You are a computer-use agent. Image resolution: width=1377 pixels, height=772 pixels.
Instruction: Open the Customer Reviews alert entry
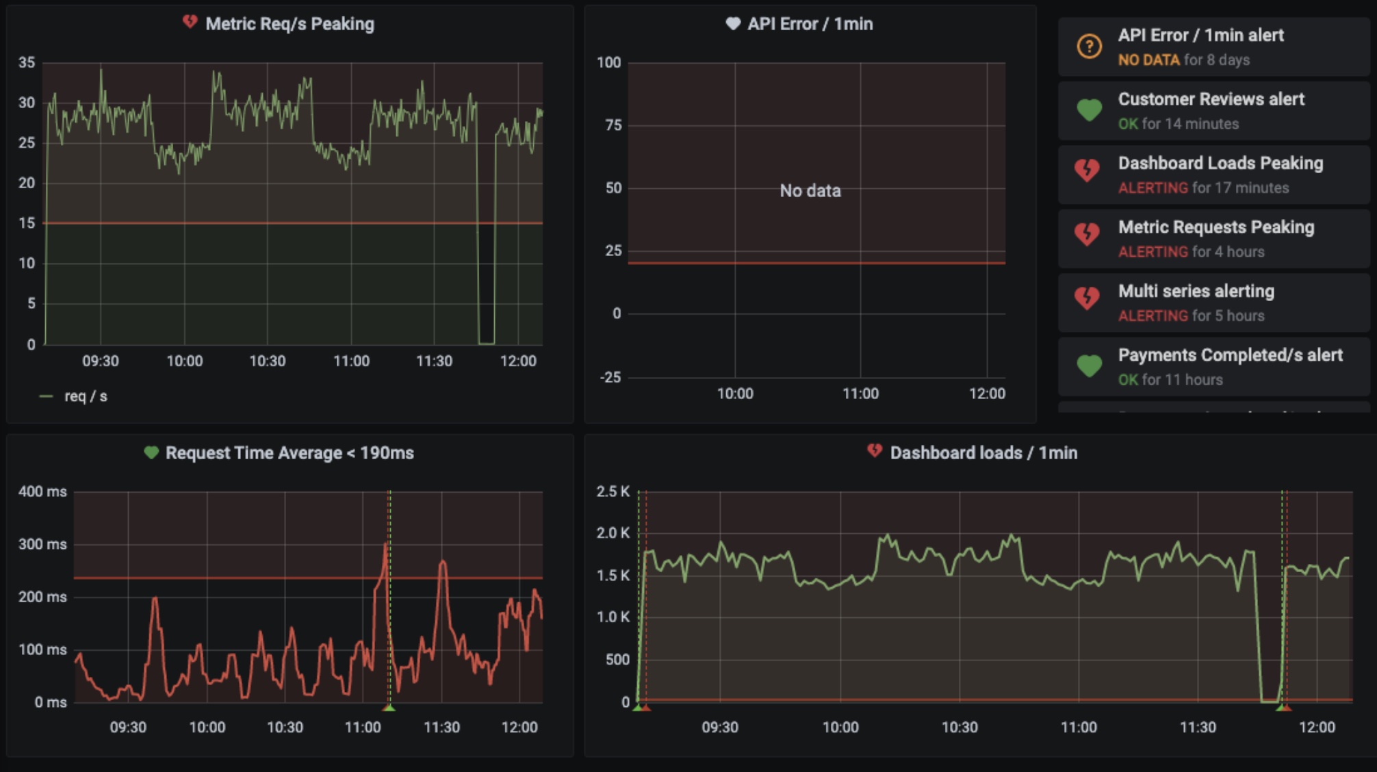pyautogui.click(x=1210, y=99)
